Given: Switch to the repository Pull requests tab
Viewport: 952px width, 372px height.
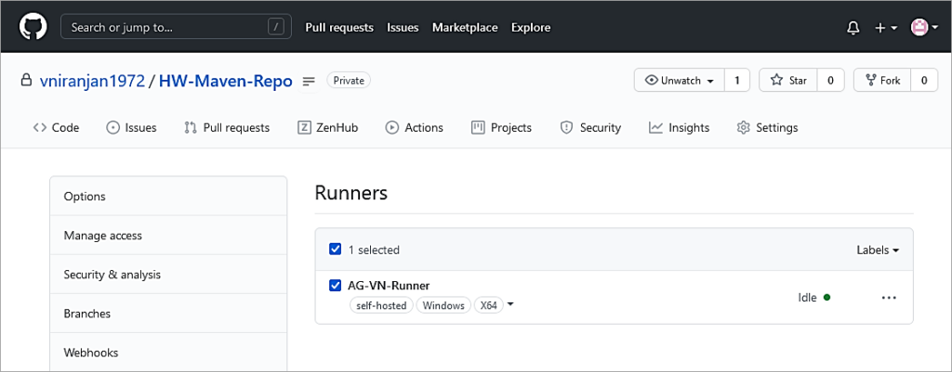Looking at the screenshot, I should coord(227,128).
